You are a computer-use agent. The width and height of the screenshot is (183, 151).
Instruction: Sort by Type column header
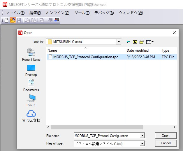[168, 51]
